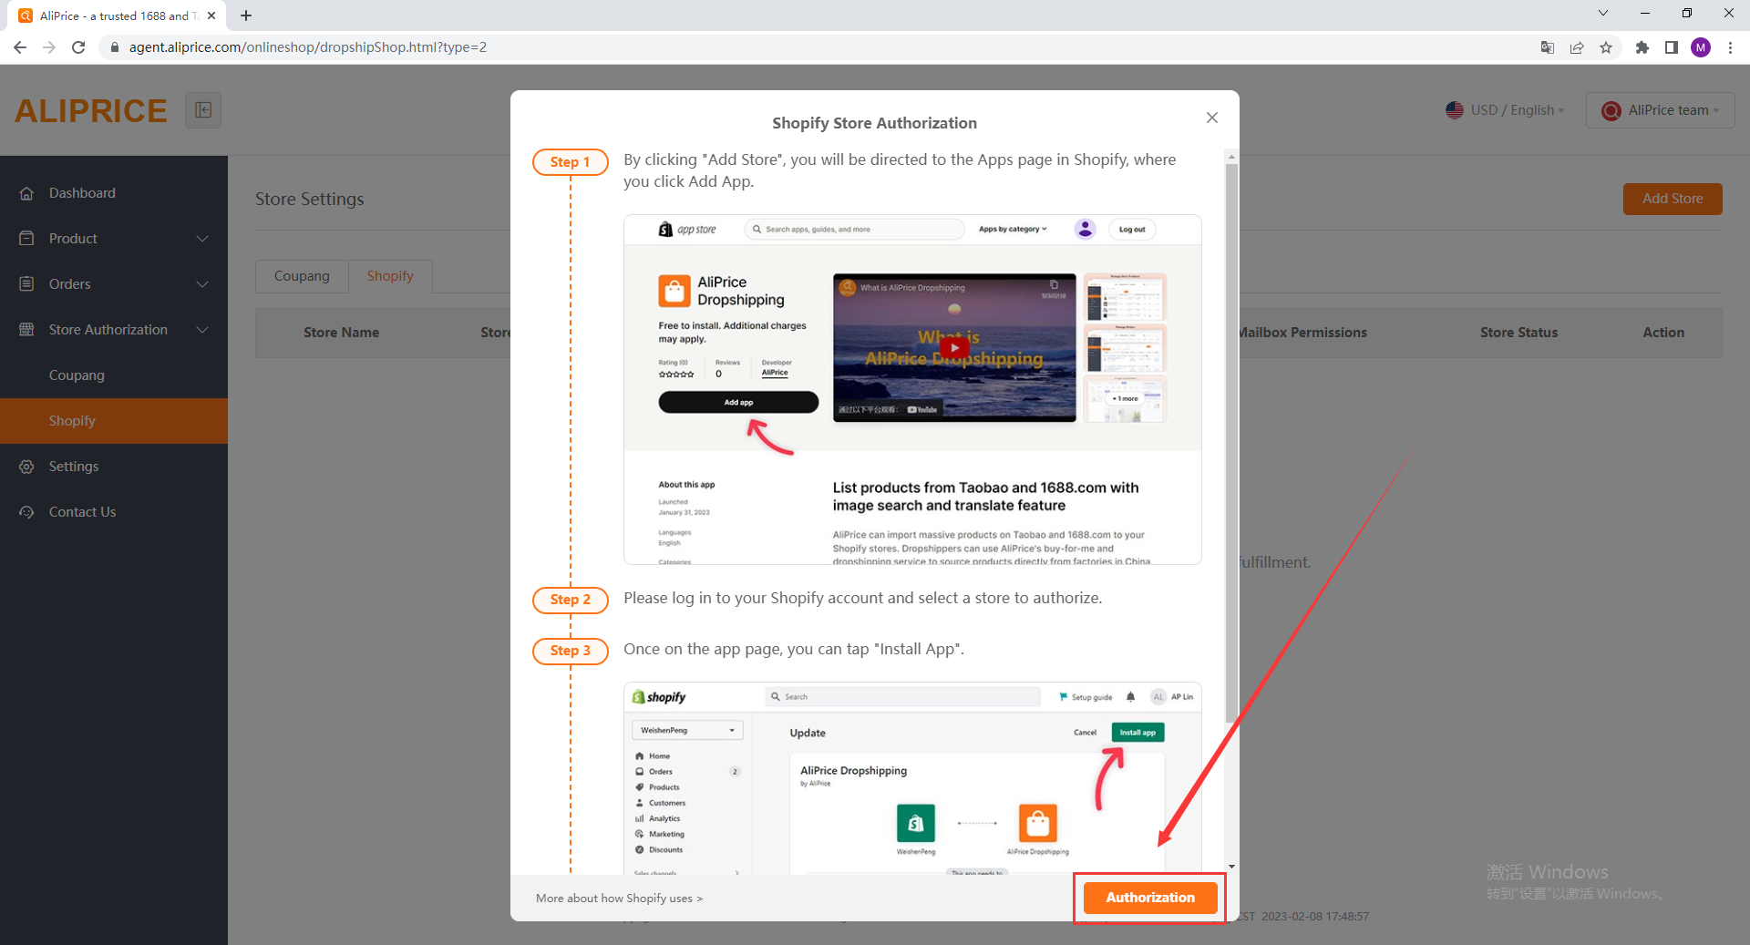Select the AliPrice browser tab
Screen dimensions: 1750x945
tap(118, 15)
